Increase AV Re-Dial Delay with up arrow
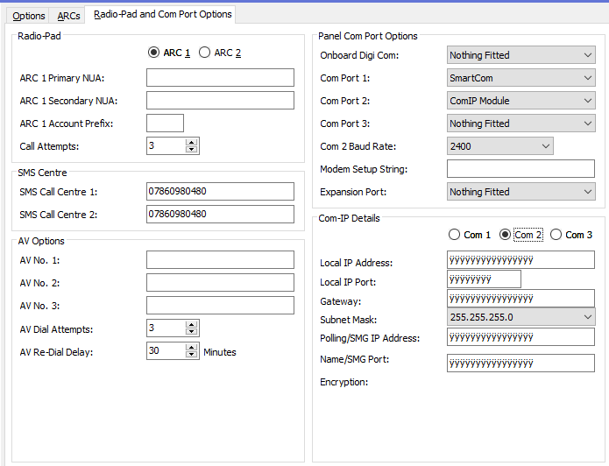The image size is (609, 466). [x=192, y=347]
